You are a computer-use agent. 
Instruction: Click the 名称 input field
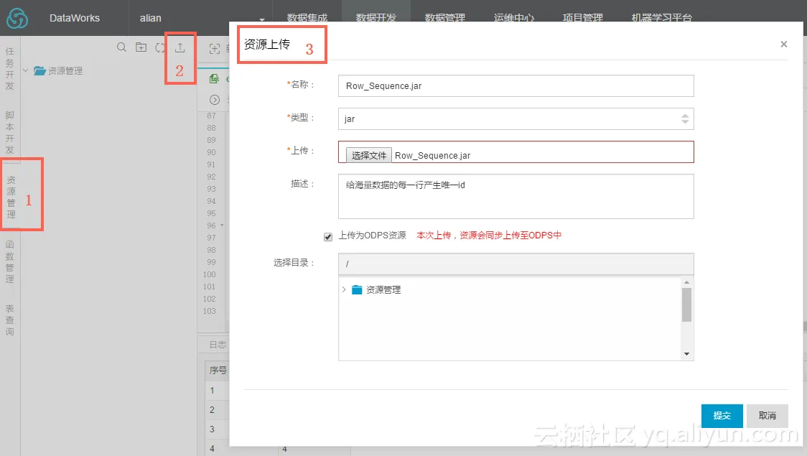point(516,86)
